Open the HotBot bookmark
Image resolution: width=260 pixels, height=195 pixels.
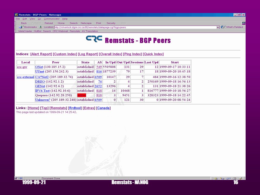click(x=37, y=31)
